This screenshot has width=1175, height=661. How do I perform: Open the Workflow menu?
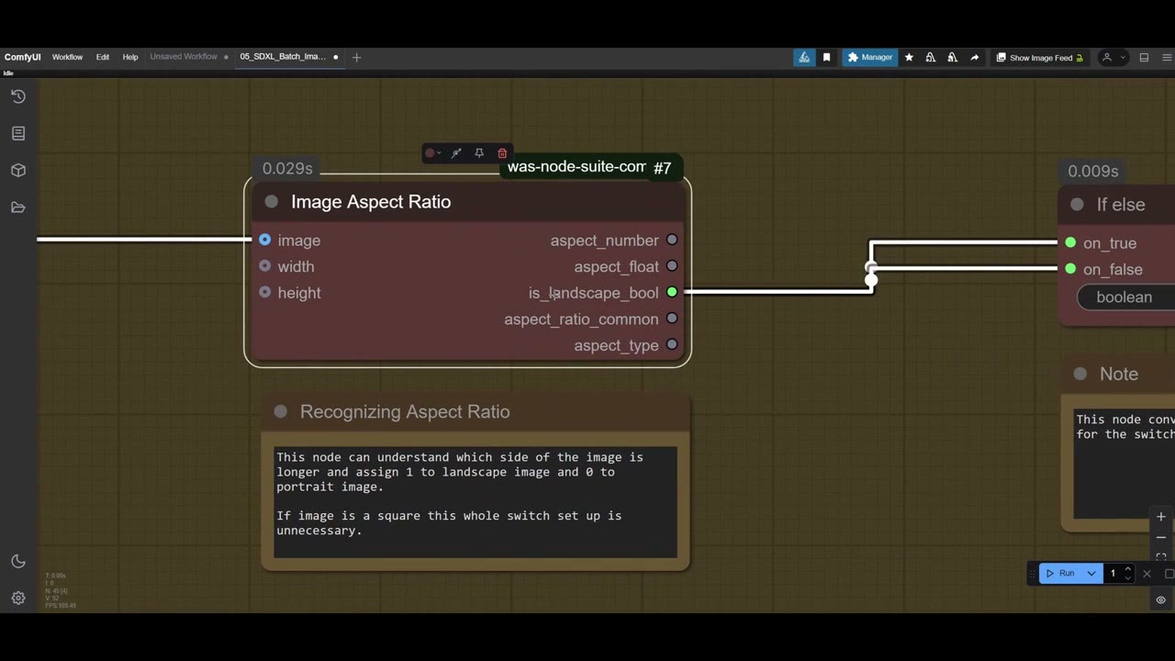click(x=67, y=57)
